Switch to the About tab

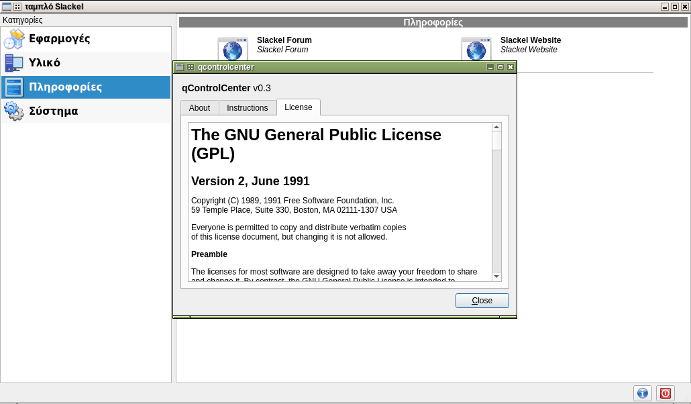coord(200,107)
